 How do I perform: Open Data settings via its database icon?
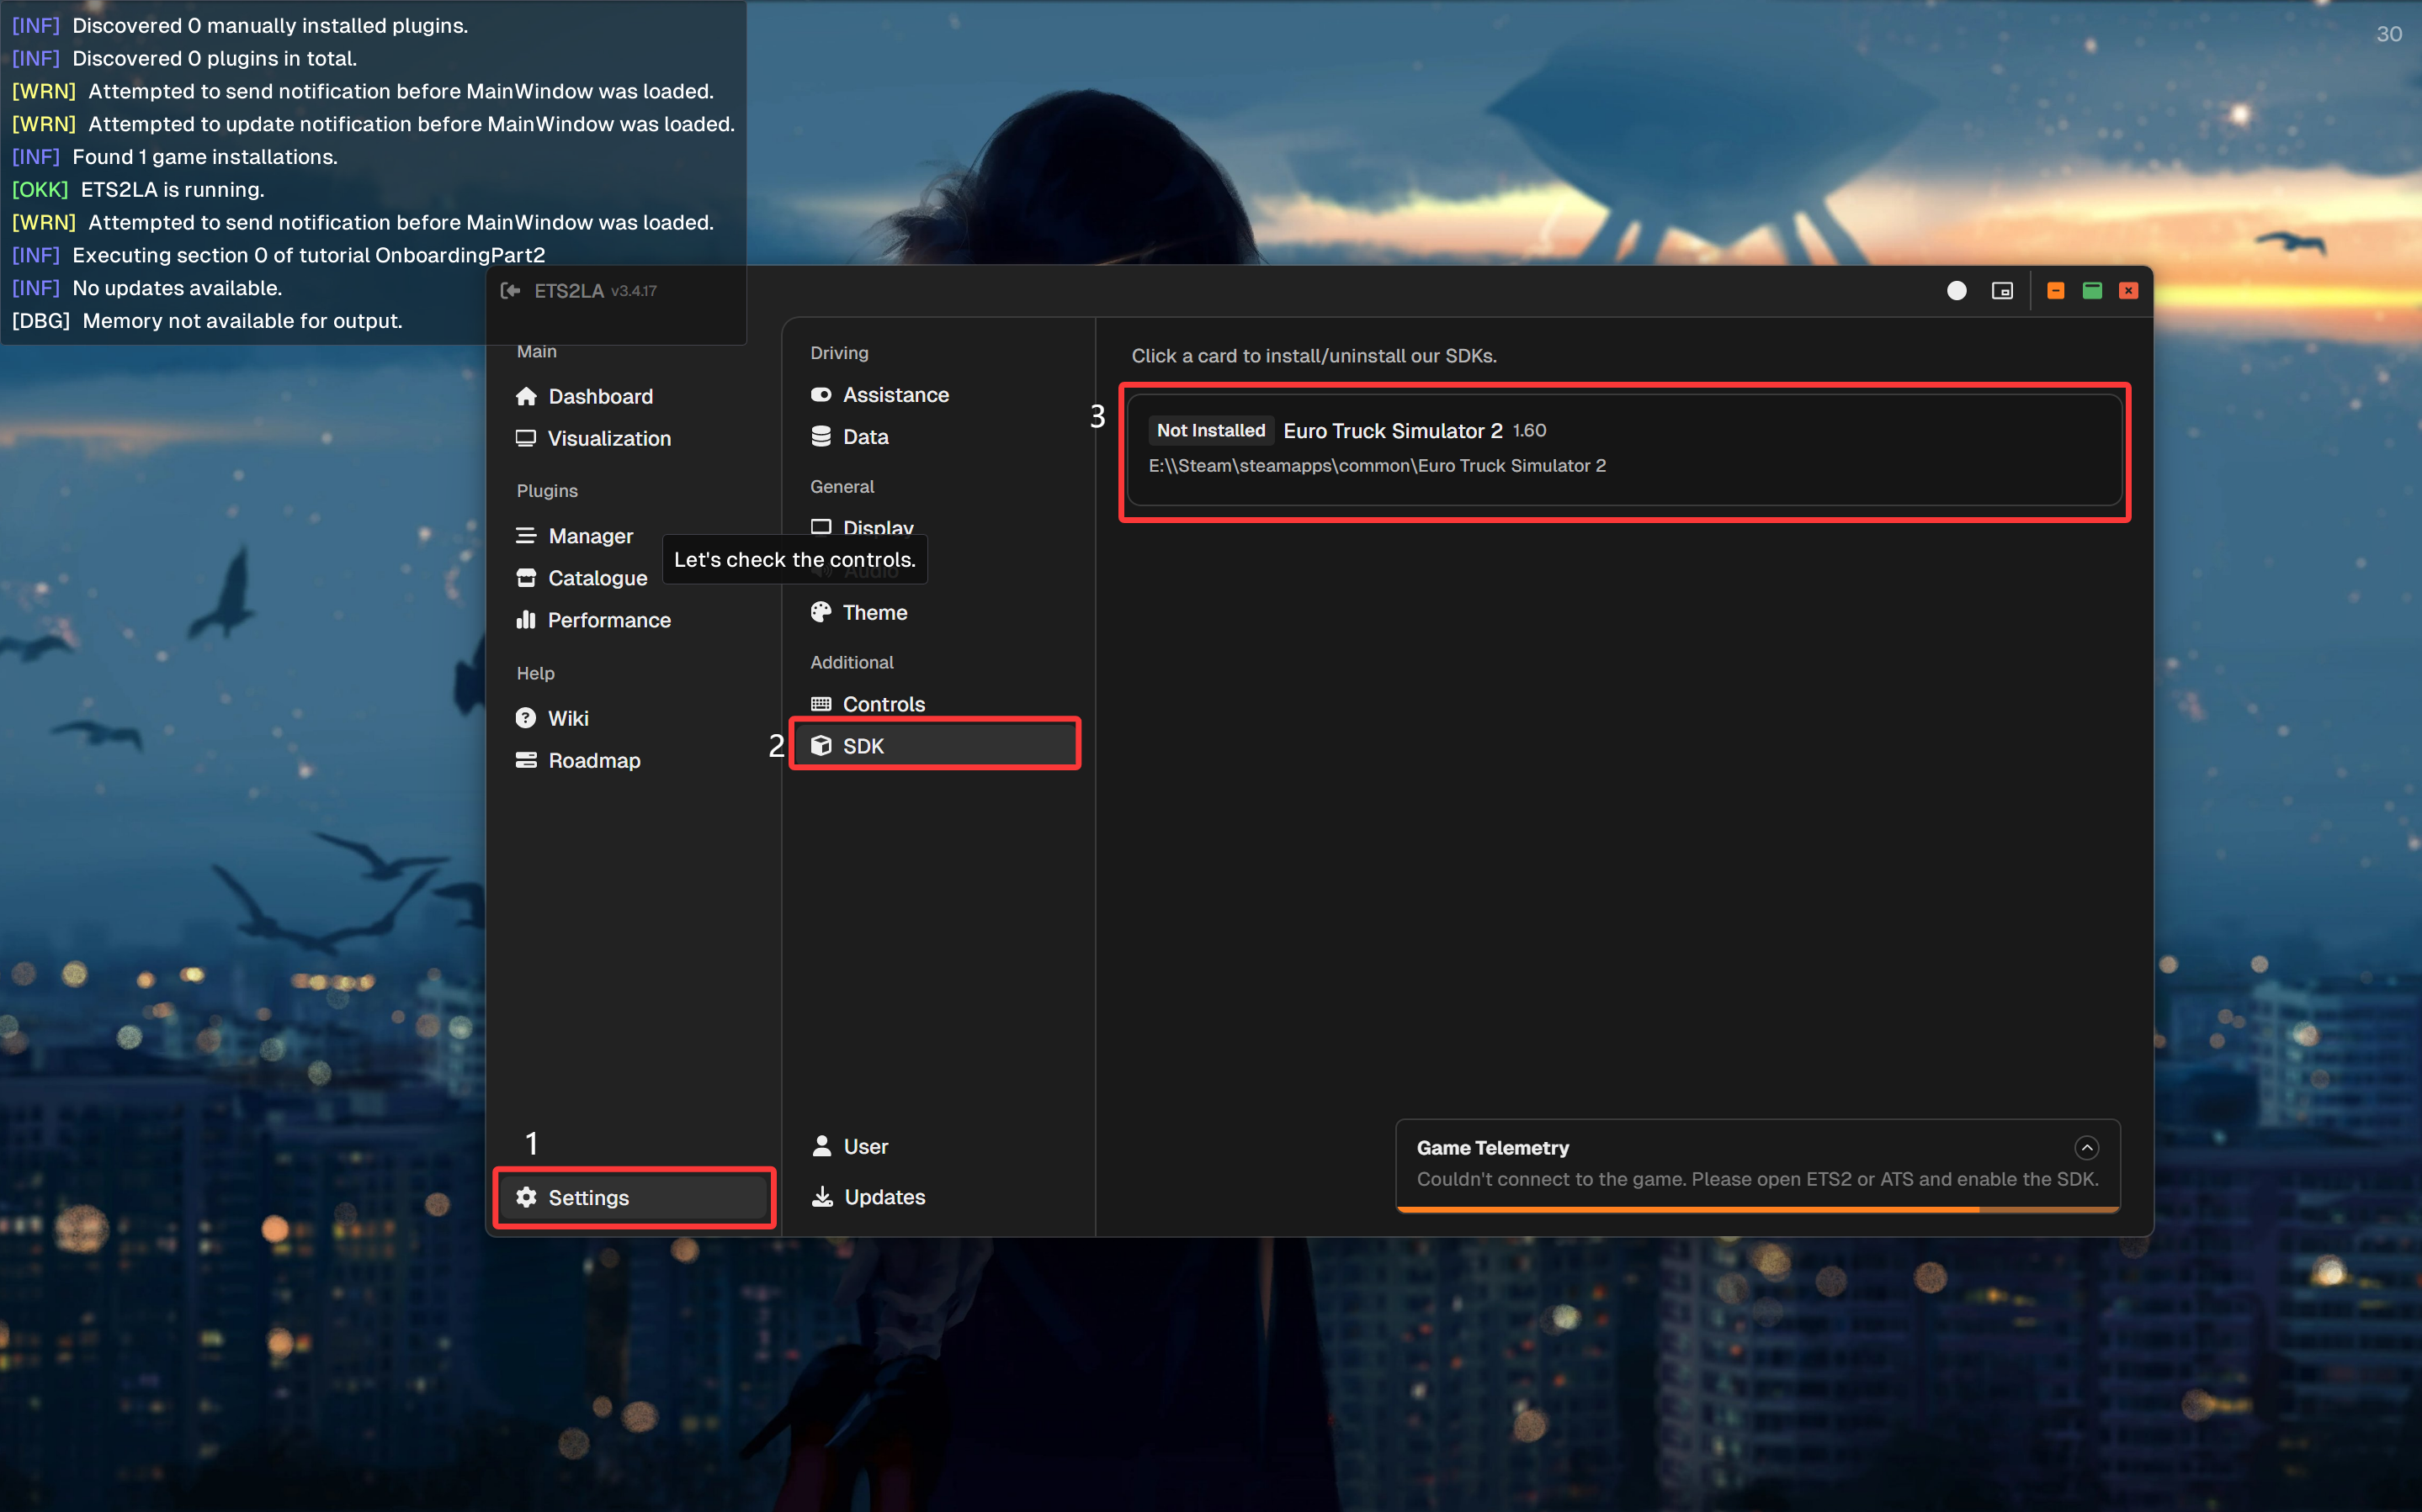pyautogui.click(x=821, y=437)
